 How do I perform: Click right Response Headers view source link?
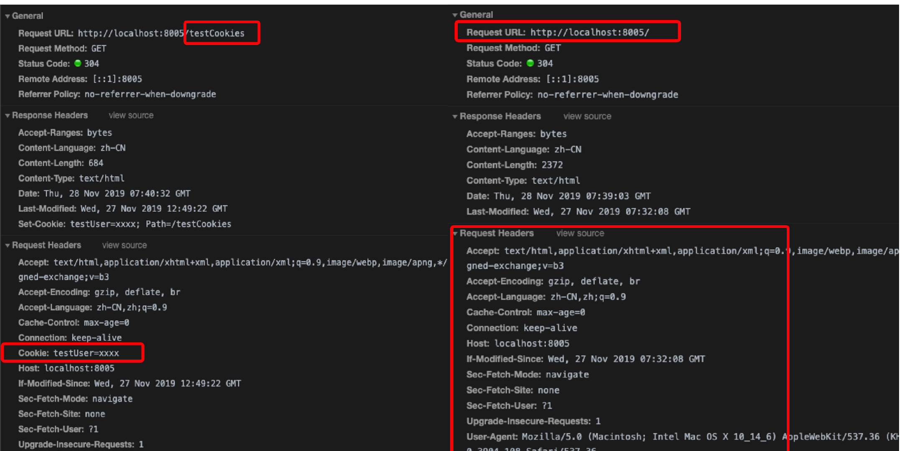coord(587,117)
